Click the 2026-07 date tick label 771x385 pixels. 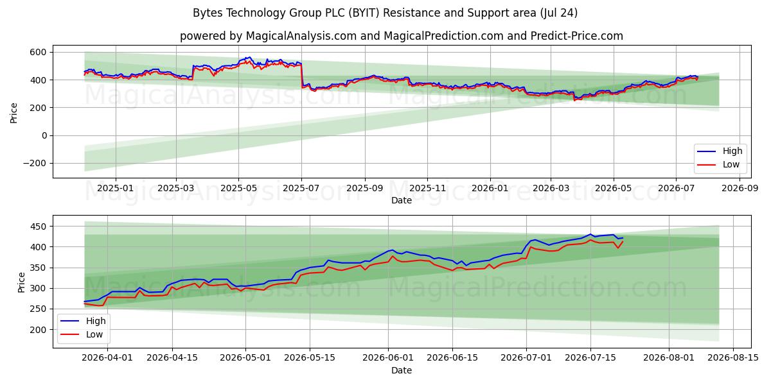click(x=675, y=188)
